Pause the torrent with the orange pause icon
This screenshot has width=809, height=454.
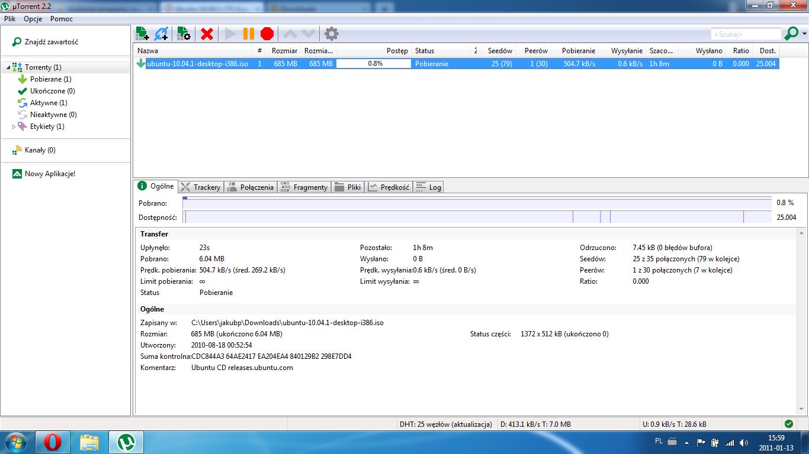(x=249, y=34)
